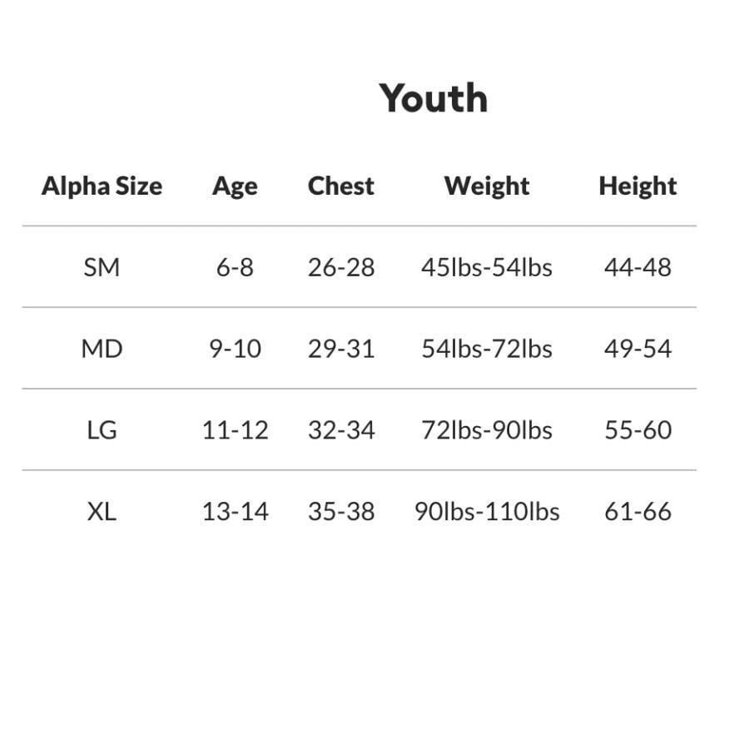The image size is (749, 749).
Task: Select the XL size cell
Action: point(102,511)
